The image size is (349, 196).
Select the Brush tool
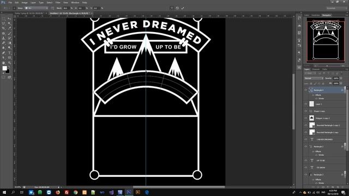click(9, 33)
